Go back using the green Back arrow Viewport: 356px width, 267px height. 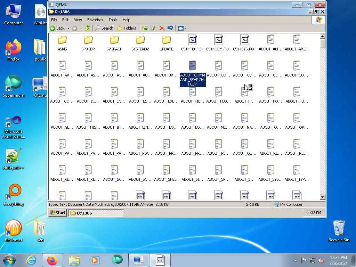[57, 28]
